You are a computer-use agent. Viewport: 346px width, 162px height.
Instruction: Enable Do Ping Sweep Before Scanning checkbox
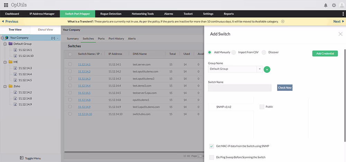212,157
